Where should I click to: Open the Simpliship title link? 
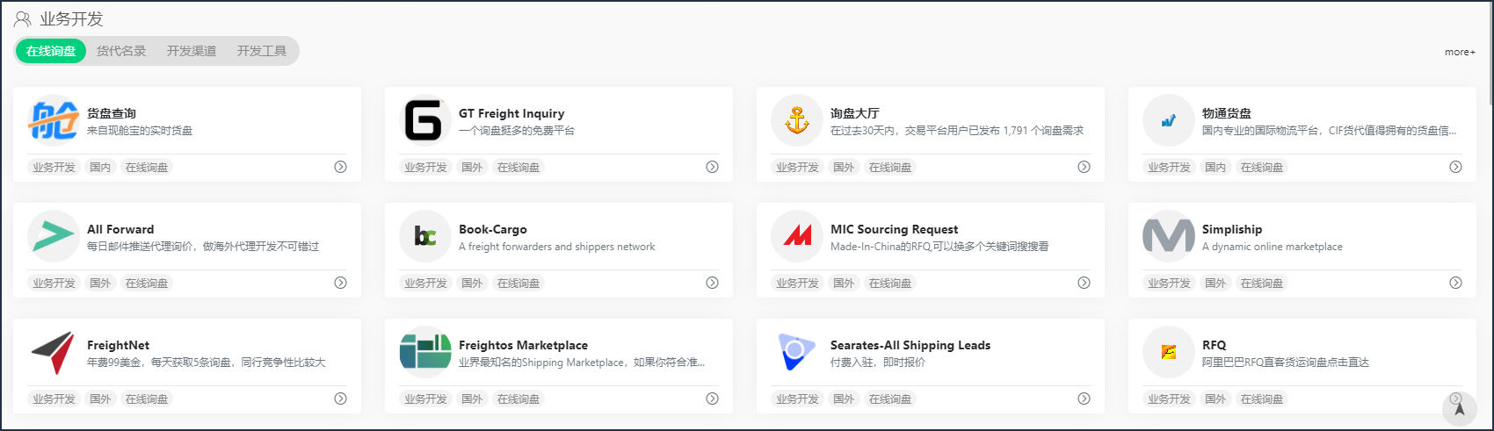click(x=1232, y=229)
